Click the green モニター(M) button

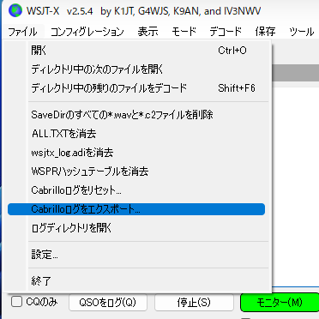pyautogui.click(x=280, y=303)
